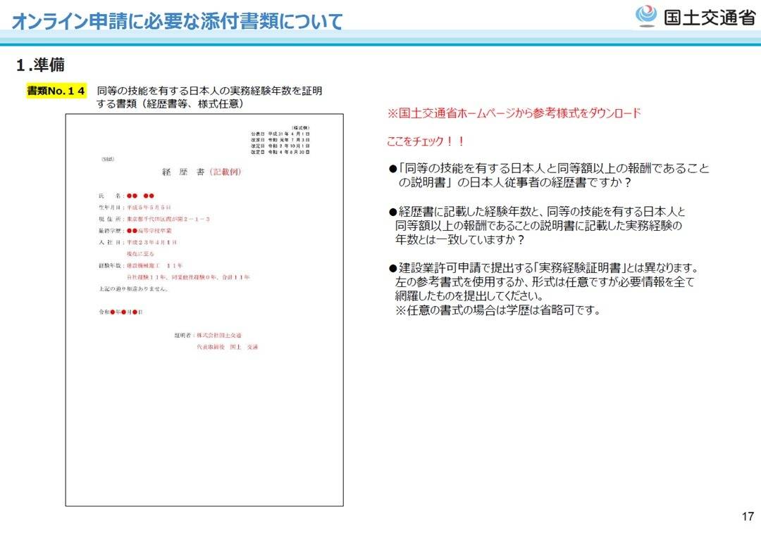Click the '1.準備' section heading

coord(40,65)
